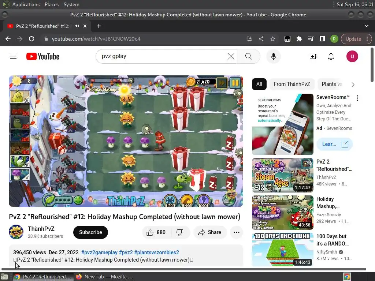Image resolution: width=375 pixels, height=281 pixels.
Task: Open the Chrome profile avatar
Action: (334, 39)
